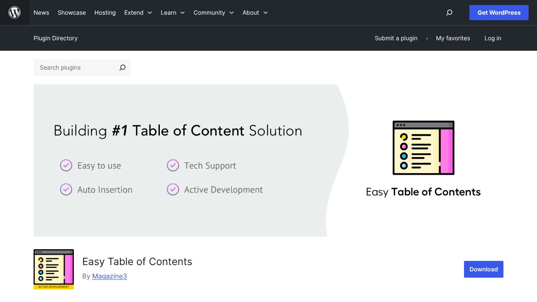Open the Plugin Directory link
The width and height of the screenshot is (537, 302).
tap(55, 38)
